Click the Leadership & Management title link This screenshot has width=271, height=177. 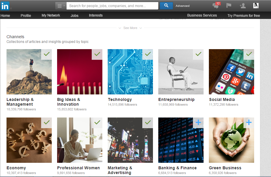click(20, 102)
